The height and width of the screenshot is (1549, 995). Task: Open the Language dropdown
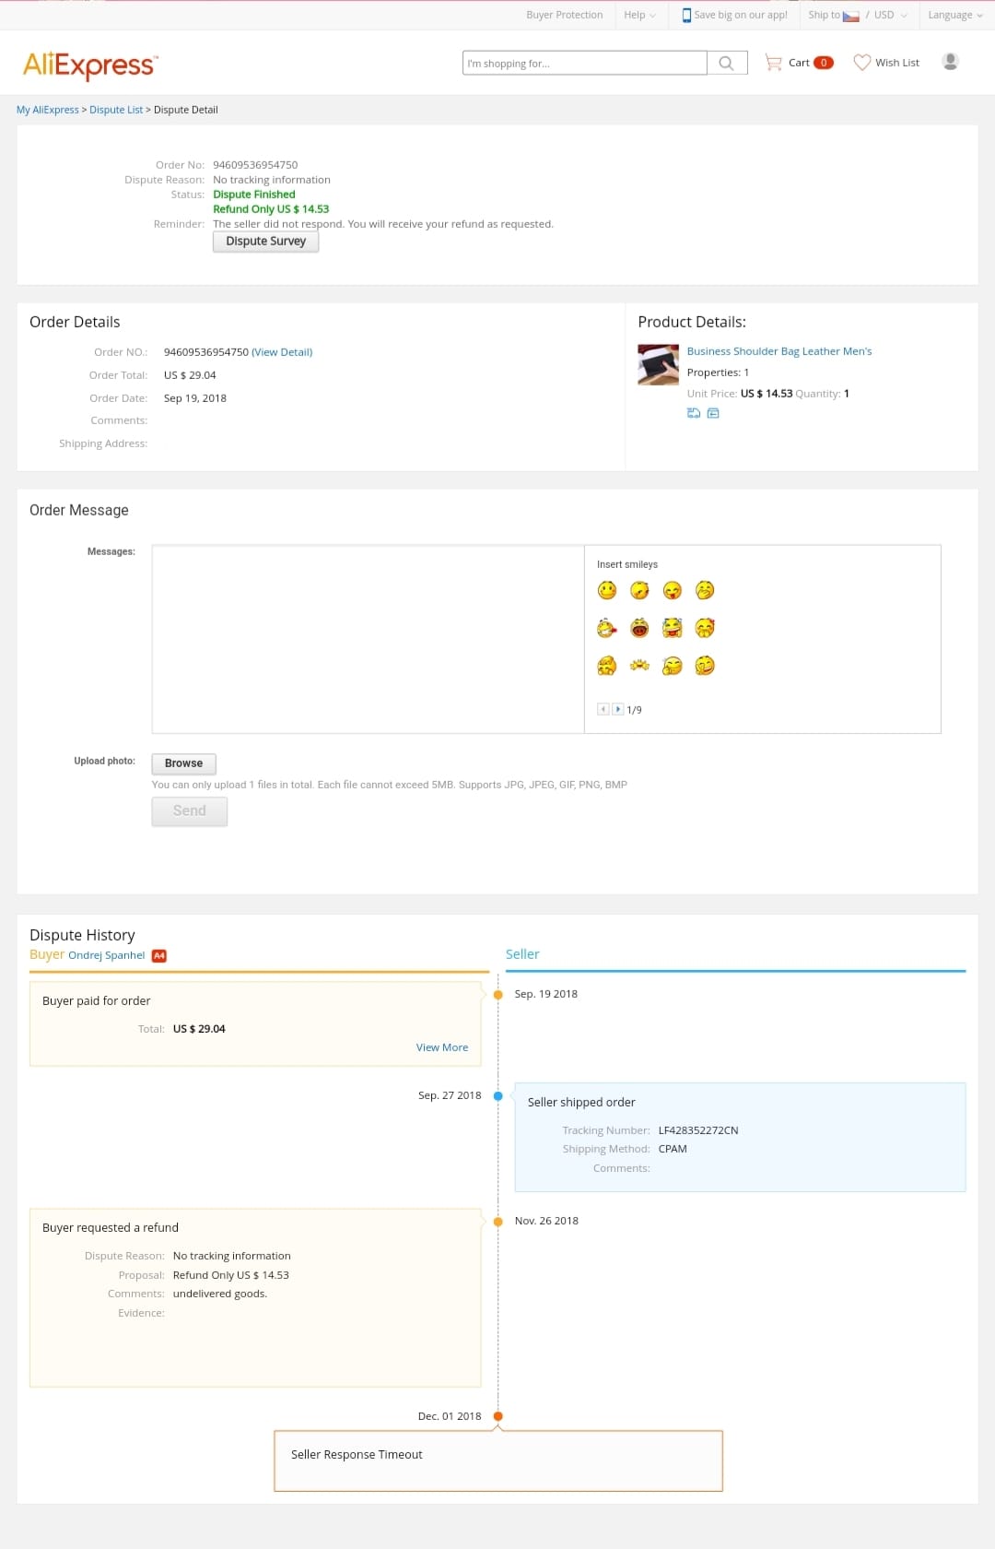pos(955,15)
